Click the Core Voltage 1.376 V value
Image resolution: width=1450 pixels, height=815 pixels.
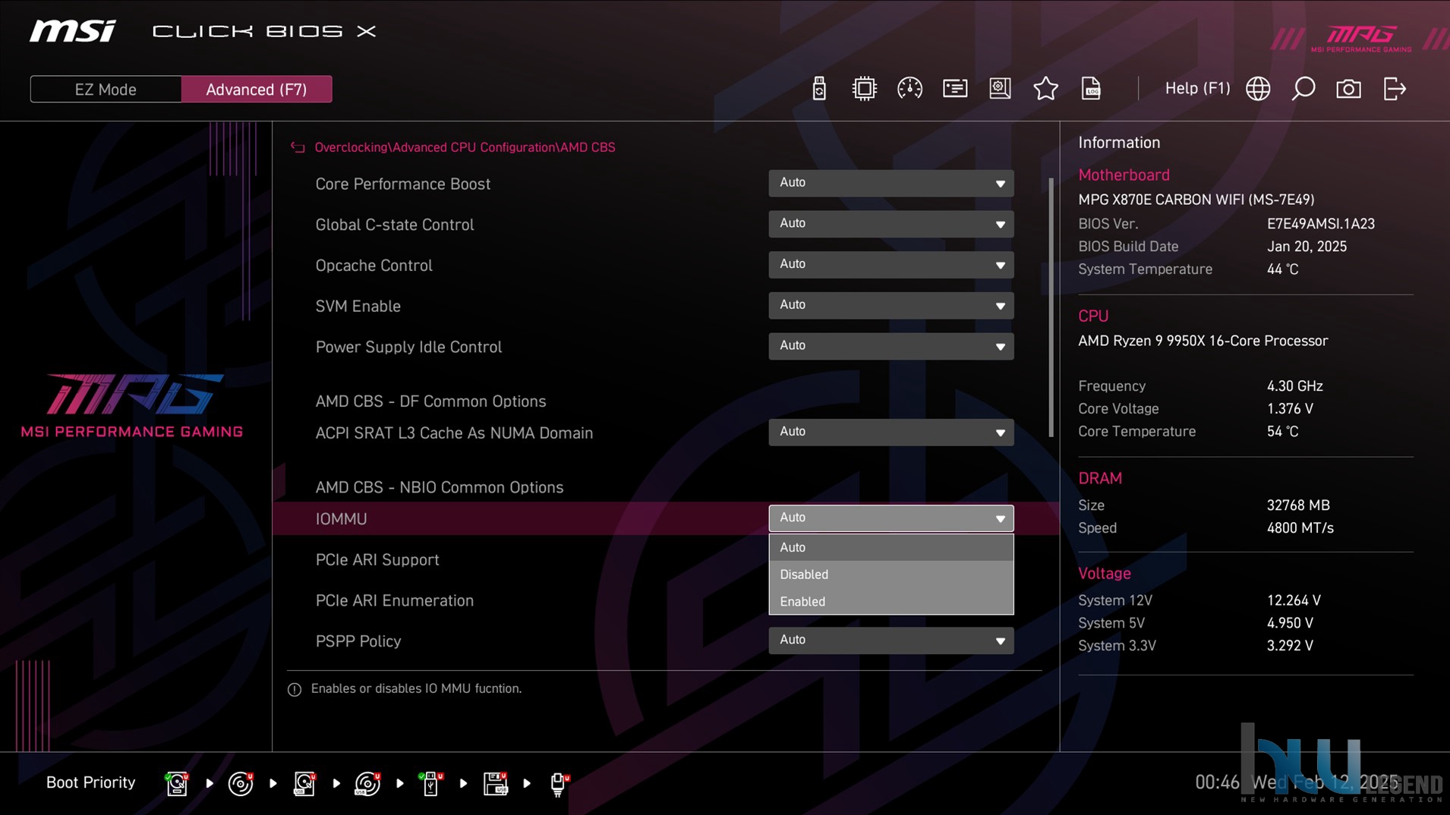1290,409
